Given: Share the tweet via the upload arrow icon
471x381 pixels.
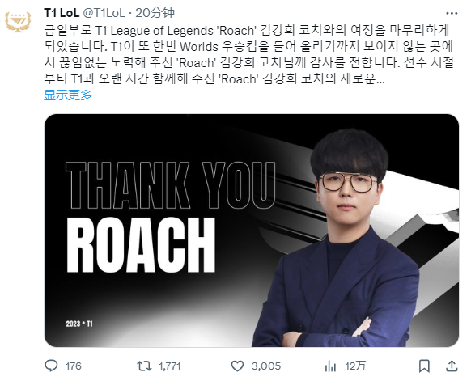Looking at the screenshot, I should coord(452,366).
